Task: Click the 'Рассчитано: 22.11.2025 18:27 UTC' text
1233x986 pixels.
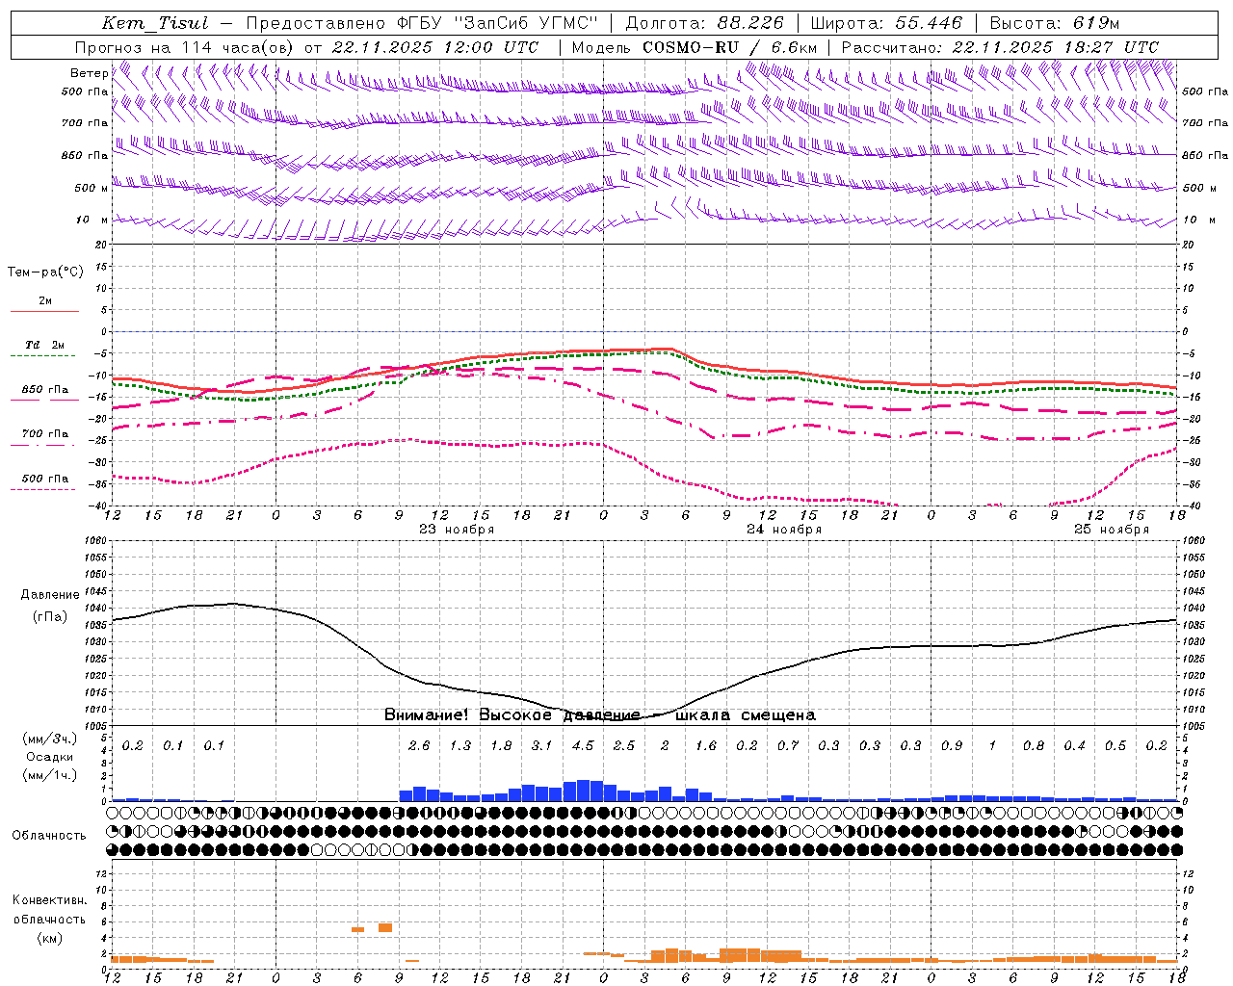Action: point(1000,47)
